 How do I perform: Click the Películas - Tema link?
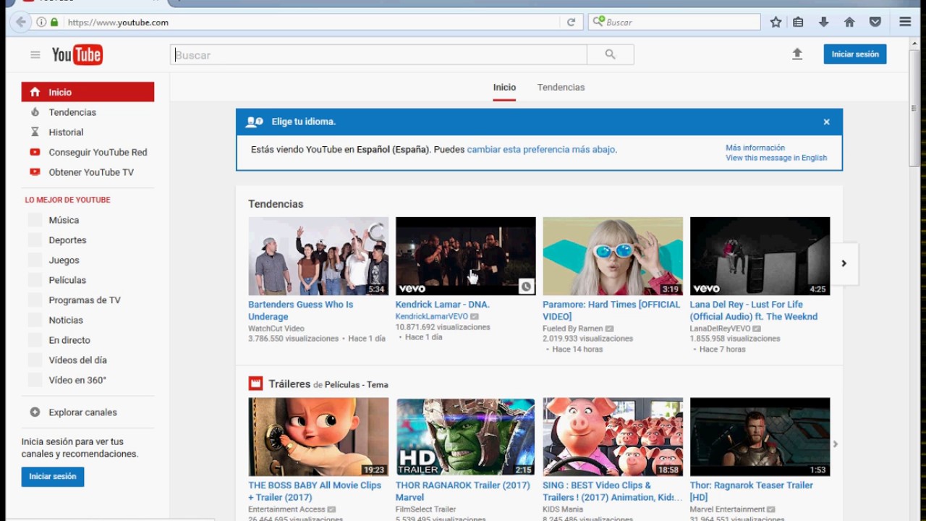[x=357, y=385]
